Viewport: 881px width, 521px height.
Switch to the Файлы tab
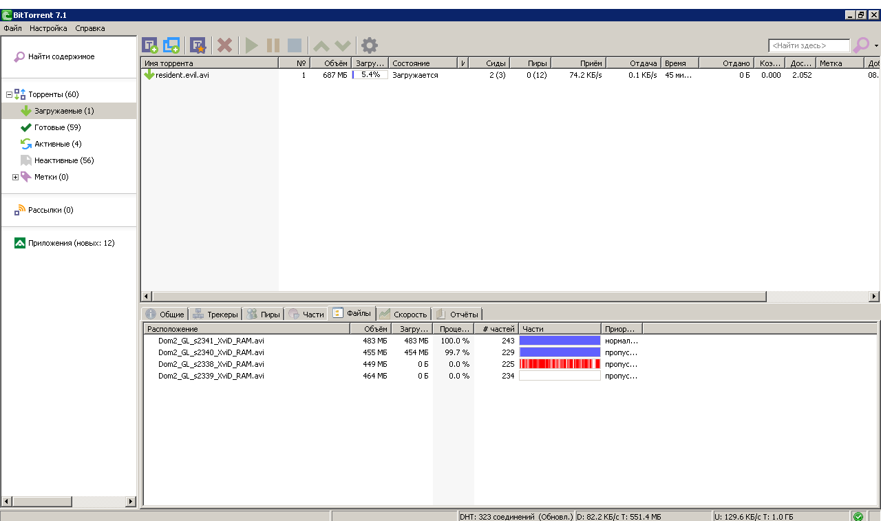pos(352,313)
